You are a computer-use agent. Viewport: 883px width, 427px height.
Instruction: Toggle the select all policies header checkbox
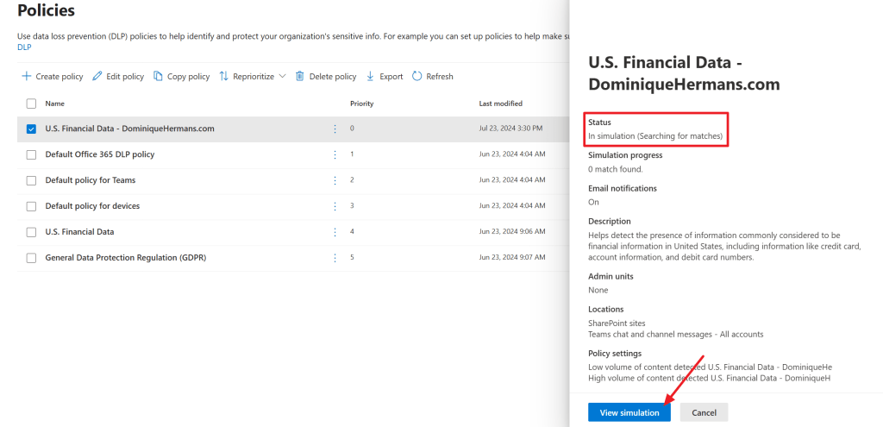click(31, 104)
